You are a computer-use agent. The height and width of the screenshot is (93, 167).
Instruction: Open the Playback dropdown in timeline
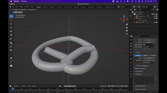[17, 86]
